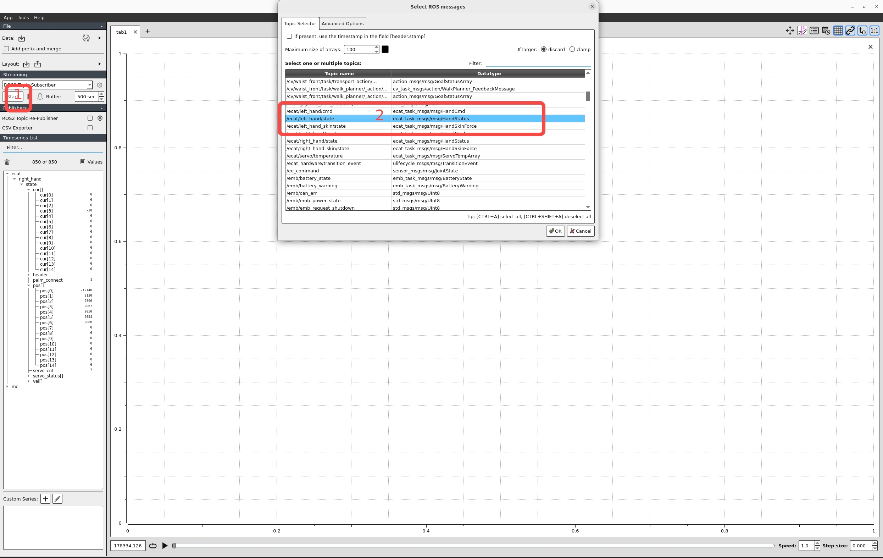Click the load data file icon
The height and width of the screenshot is (558, 883).
(22, 39)
